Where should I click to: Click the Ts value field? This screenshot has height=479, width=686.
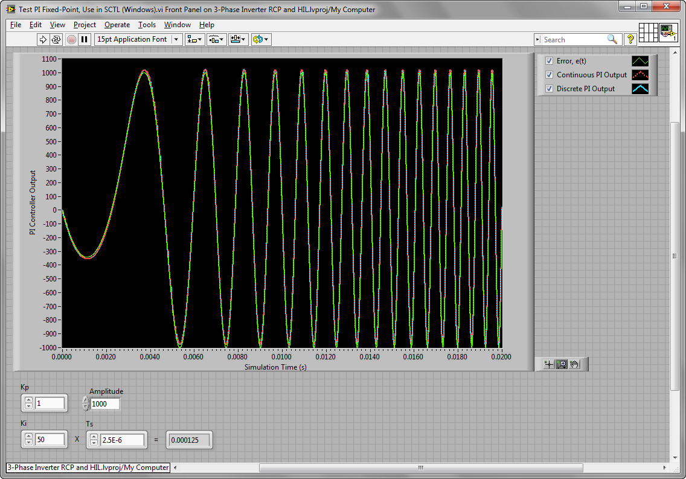(x=122, y=440)
